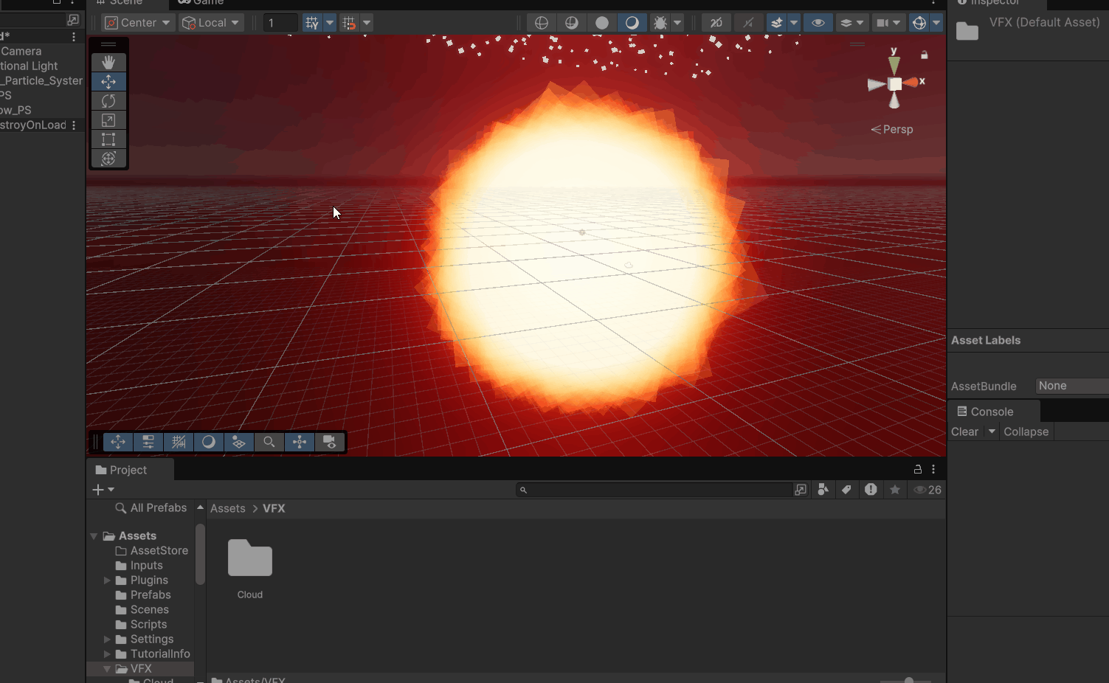The width and height of the screenshot is (1109, 683).
Task: Open scene camera settings dropdown
Action: [888, 23]
